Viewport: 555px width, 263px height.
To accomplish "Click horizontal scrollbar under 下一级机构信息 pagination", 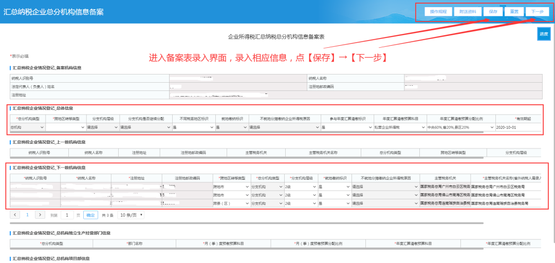I will tap(246, 223).
